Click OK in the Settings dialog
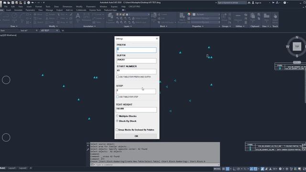Image resolution: width=306 pixels, height=172 pixels. tap(136, 136)
